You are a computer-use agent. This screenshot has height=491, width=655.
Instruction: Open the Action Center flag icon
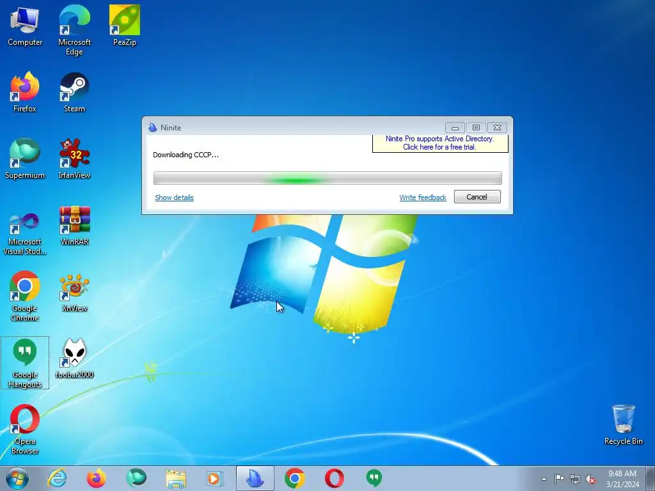pos(559,478)
